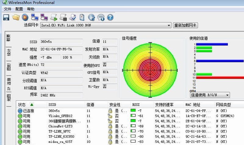This screenshot has height=145, width=244.
Task: Open file with the folder icon
Action: [16, 17]
